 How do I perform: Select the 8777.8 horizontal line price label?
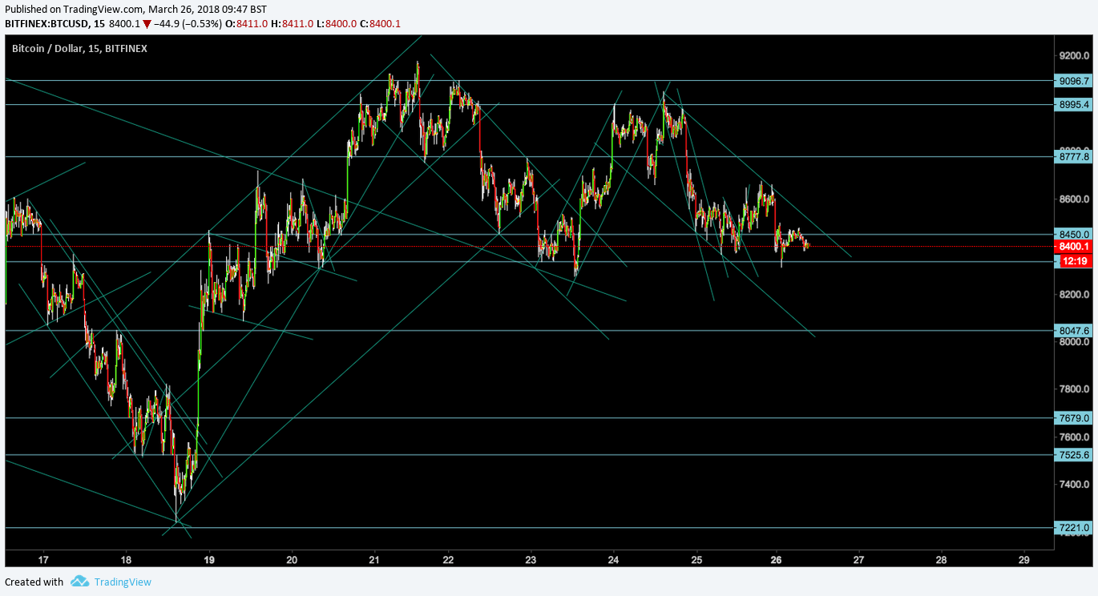coord(1074,157)
